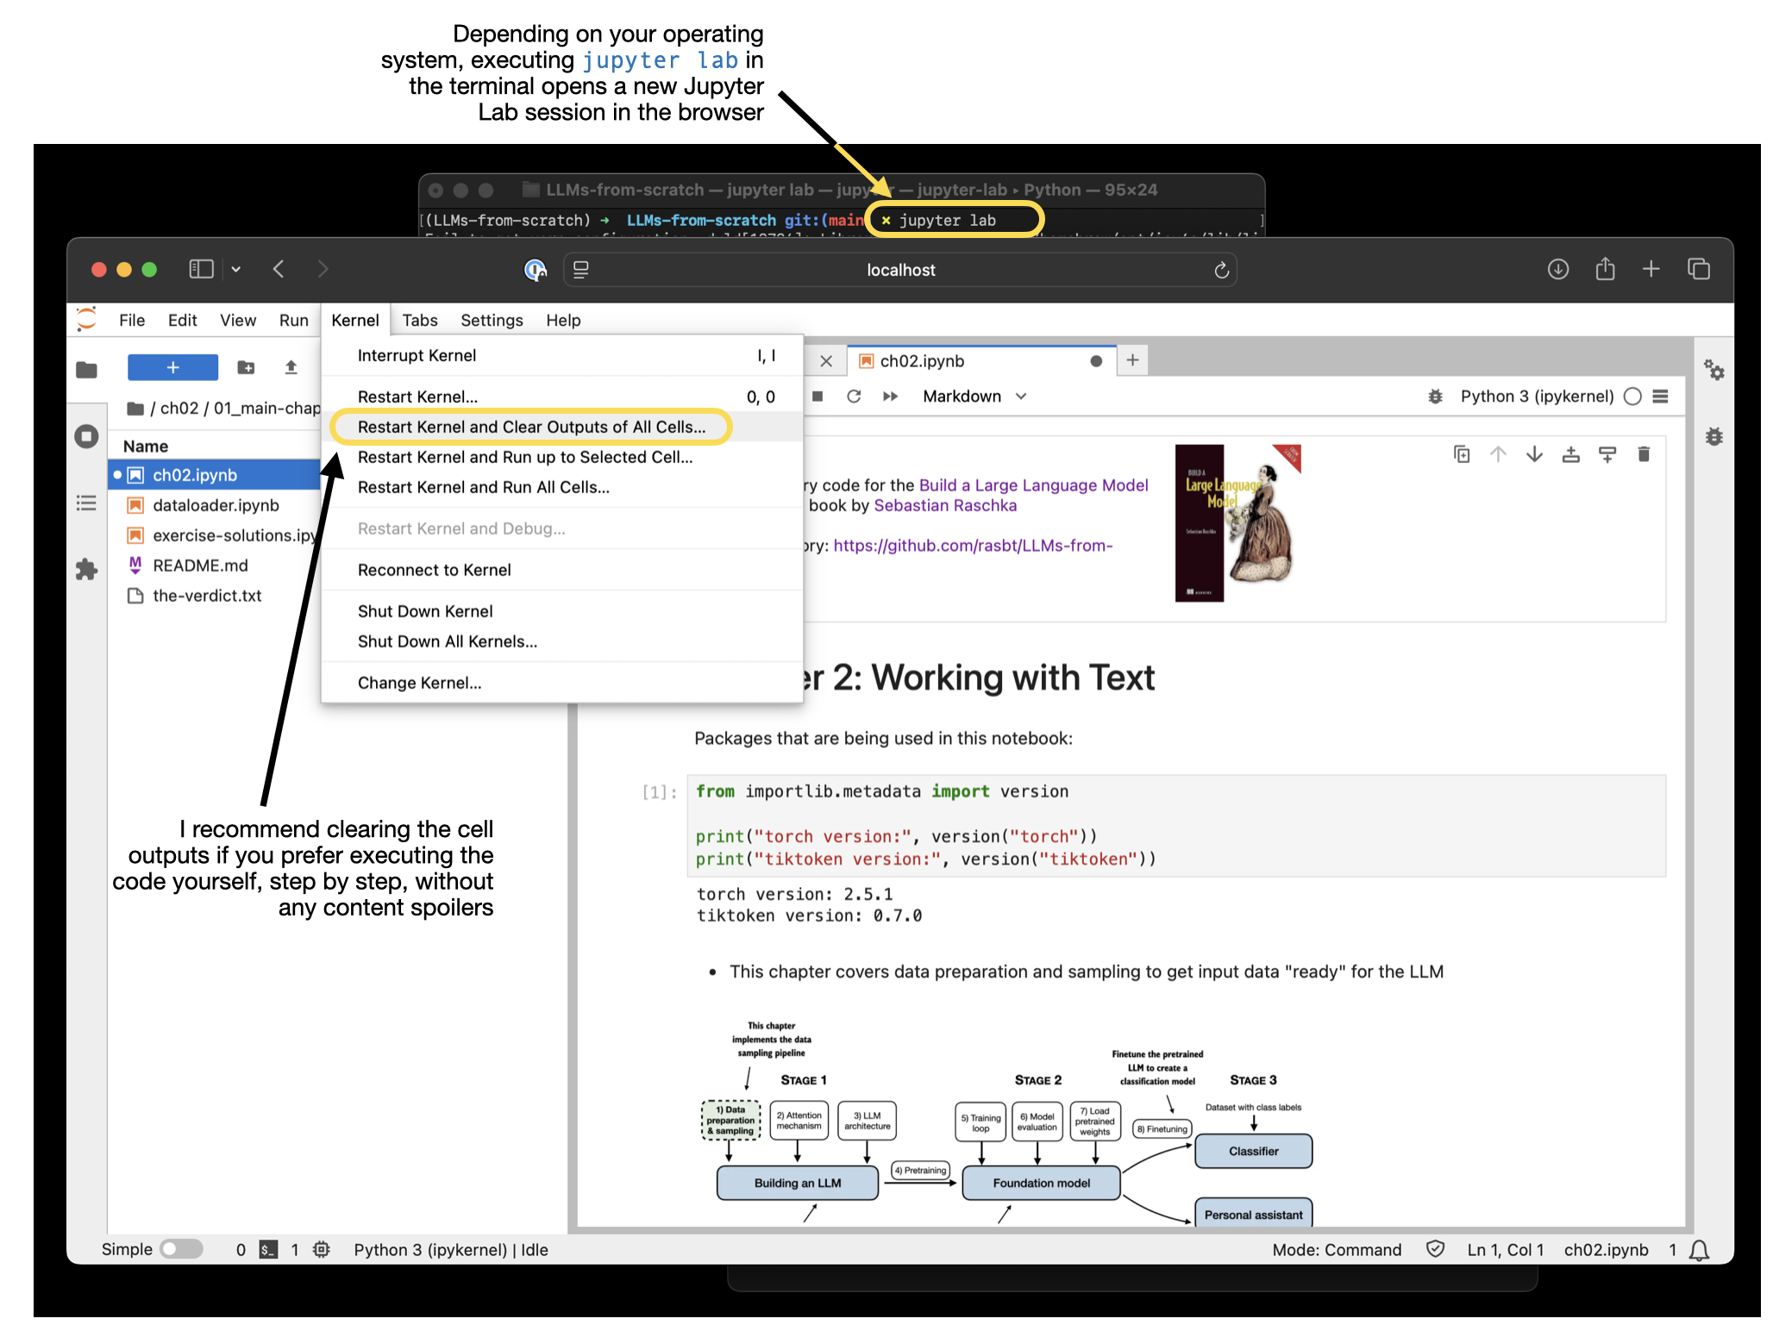This screenshot has width=1773, height=1331.
Task: Choose Shut Down All Kernels
Action: click(562, 641)
